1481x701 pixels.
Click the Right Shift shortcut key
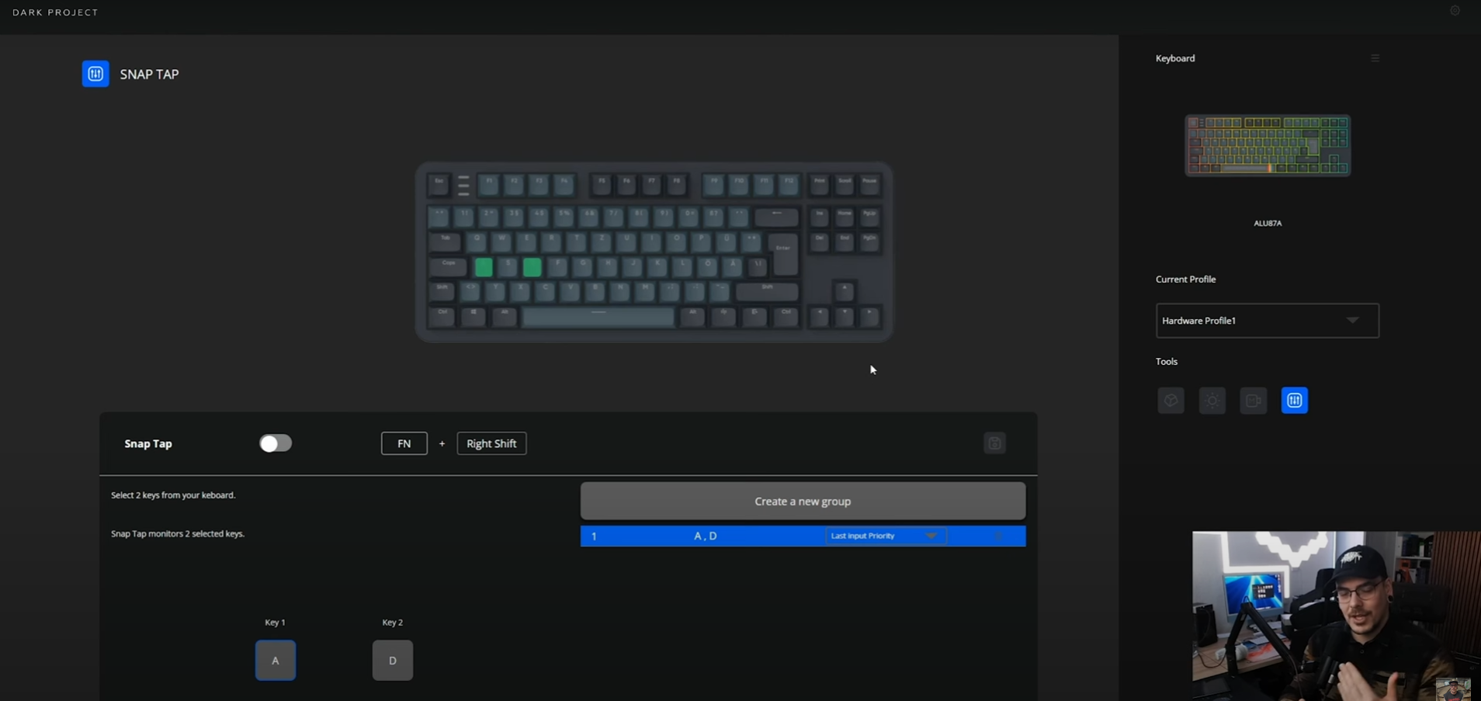491,443
